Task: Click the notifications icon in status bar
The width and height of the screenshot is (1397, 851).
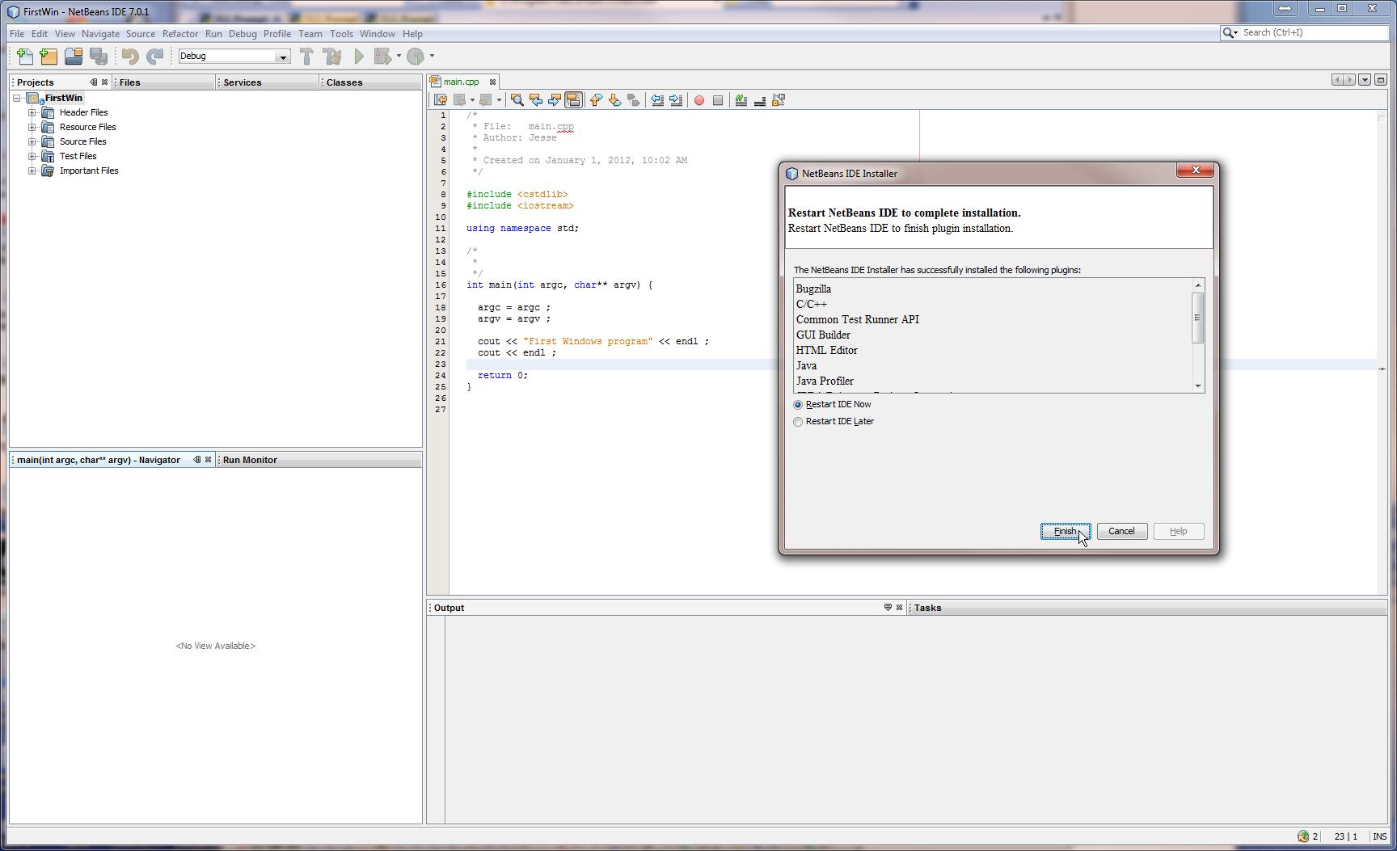Action: [x=1303, y=836]
